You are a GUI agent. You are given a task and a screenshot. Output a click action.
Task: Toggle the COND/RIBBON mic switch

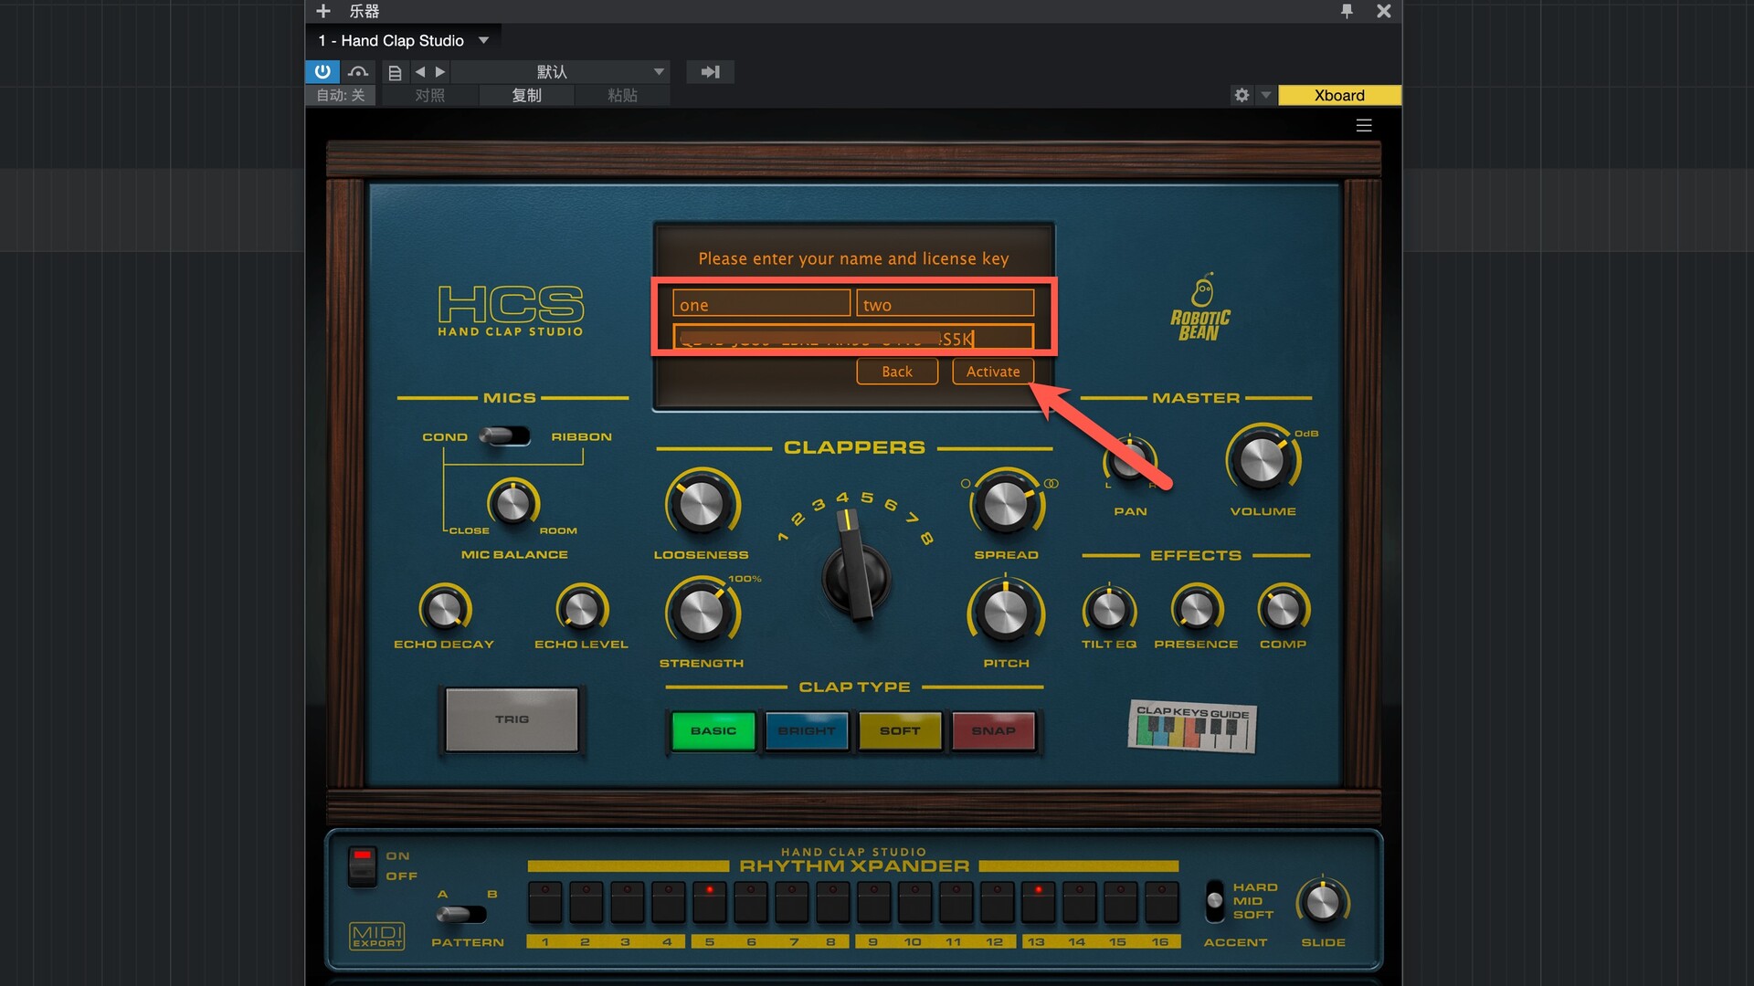click(x=505, y=436)
